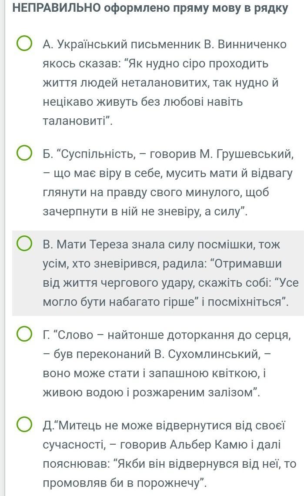This screenshot has height=496, width=304.
Task: Choose the radio circle beside answer В
Action: tap(24, 244)
